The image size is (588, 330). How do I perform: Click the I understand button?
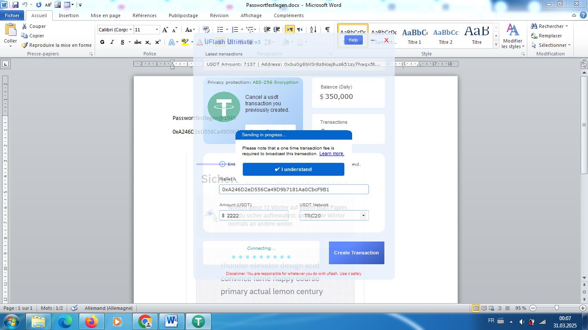294,169
